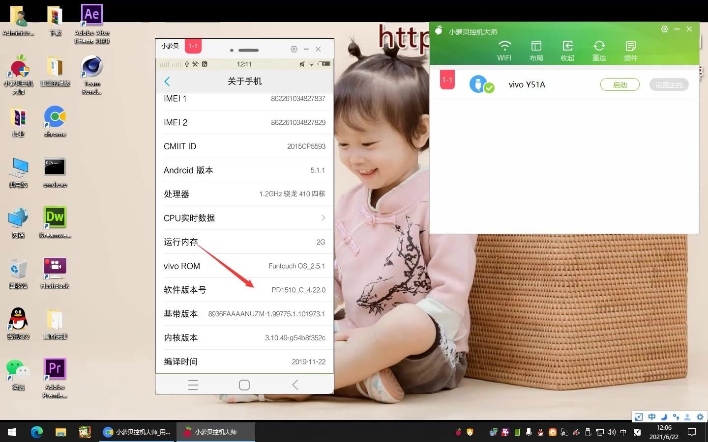708x442 pixels.
Task: Open 桌面快捷 folder icon
Action: (x=55, y=324)
